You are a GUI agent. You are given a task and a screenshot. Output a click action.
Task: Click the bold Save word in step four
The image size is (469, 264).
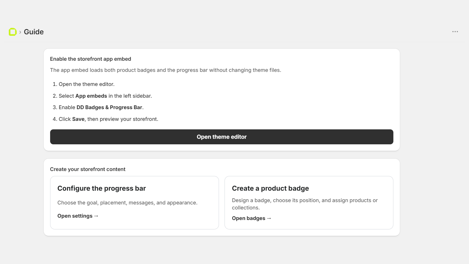pos(78,119)
